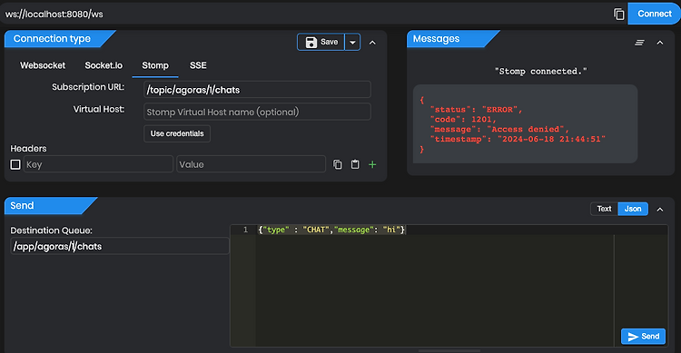Click the ws://localhost:8080/ws address field
681x353 pixels.
[304, 14]
